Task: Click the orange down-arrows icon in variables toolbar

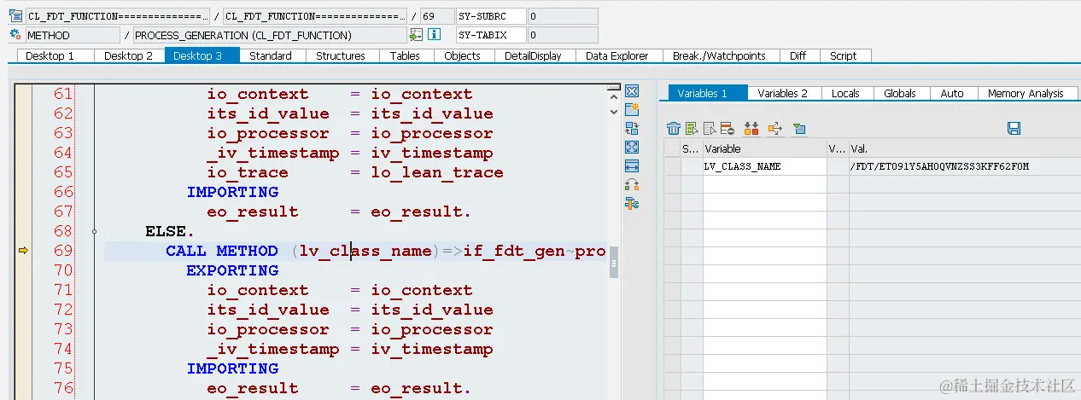Action: [751, 129]
